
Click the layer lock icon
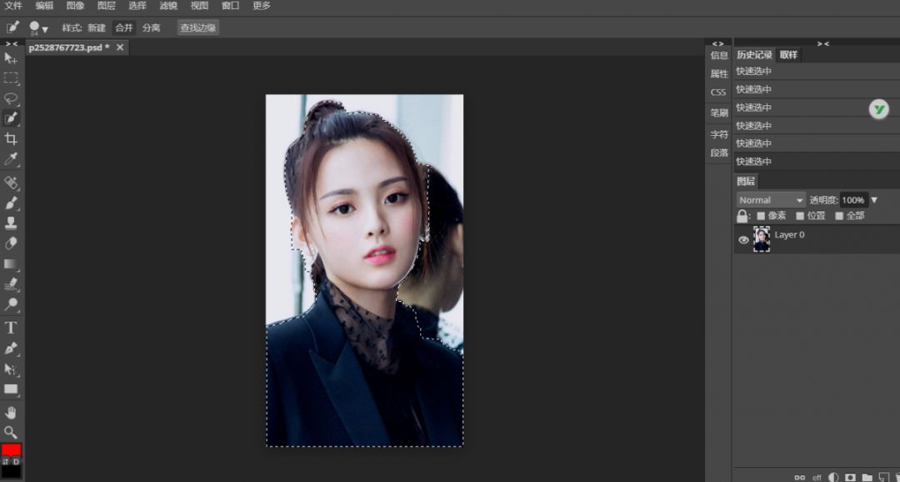[x=742, y=216]
